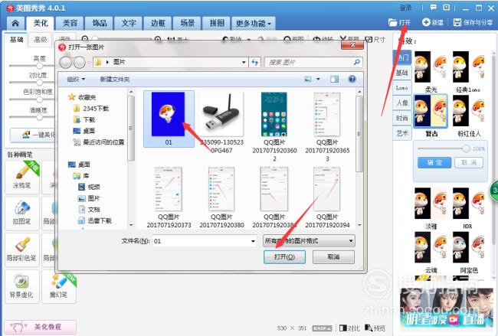498x336 pixels.
Task: Select the 背景虚化 tool
Action: [22, 286]
